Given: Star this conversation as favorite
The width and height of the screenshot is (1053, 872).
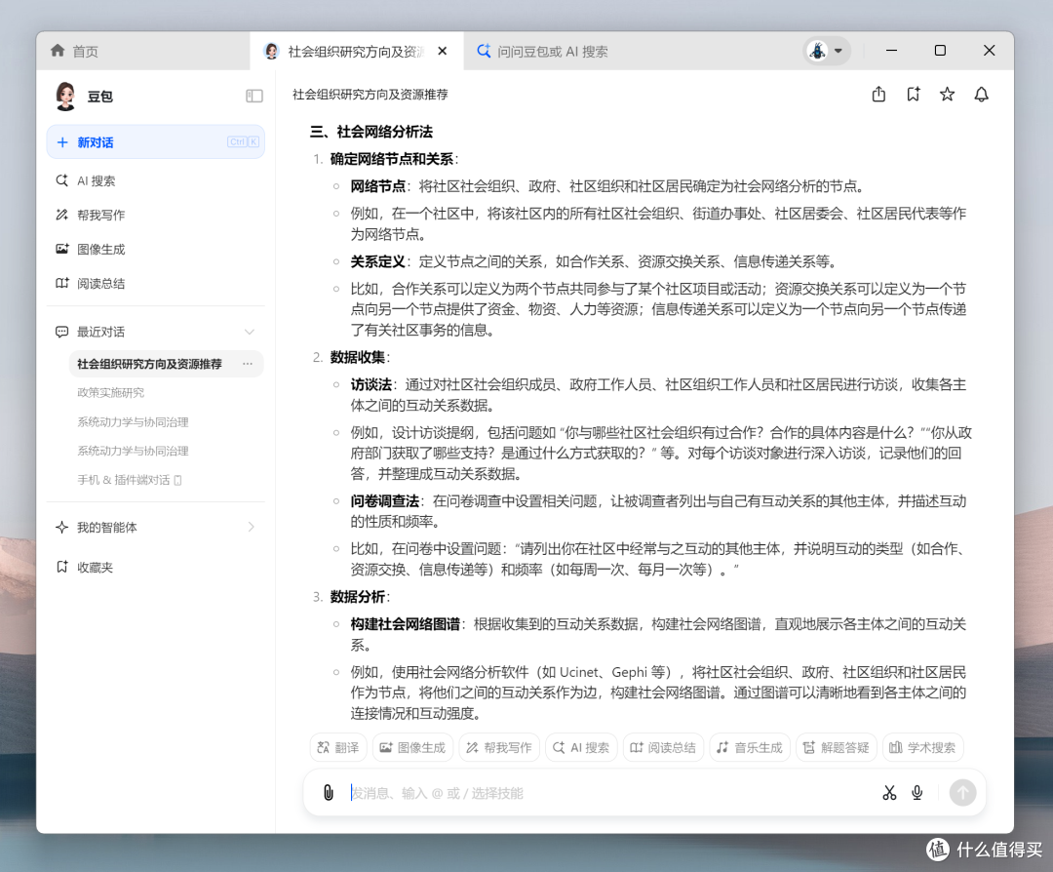Looking at the screenshot, I should 947,95.
